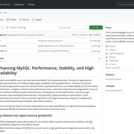The image size is (134, 134).
Task: Open the README.md file
Action: [x=3, y=51]
